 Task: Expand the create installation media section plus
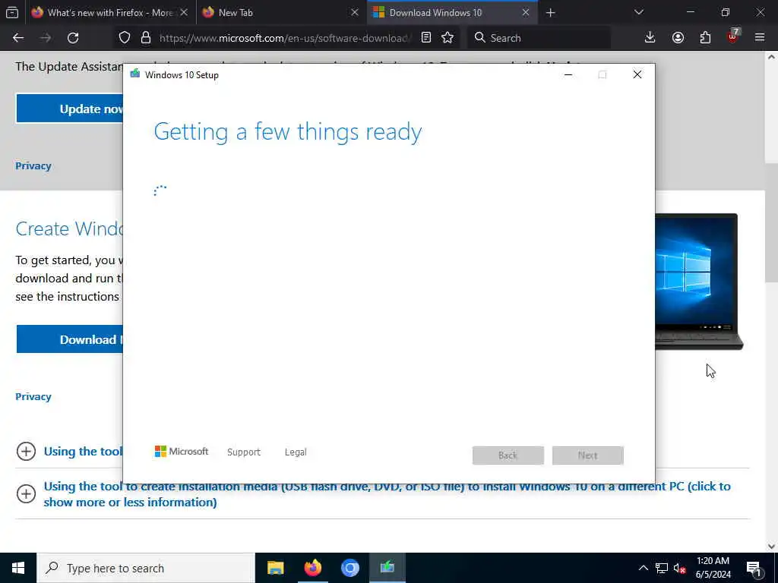pyautogui.click(x=26, y=493)
